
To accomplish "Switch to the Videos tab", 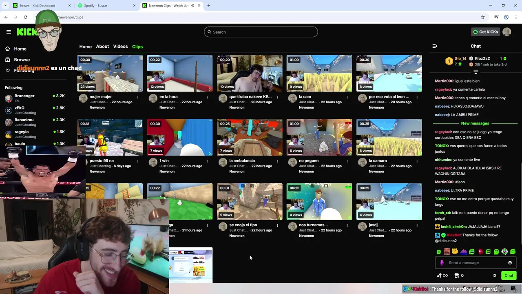I will coord(120,47).
